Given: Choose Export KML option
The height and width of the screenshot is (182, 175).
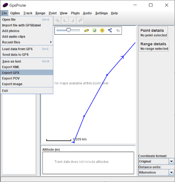Looking at the screenshot, I should tap(27, 67).
